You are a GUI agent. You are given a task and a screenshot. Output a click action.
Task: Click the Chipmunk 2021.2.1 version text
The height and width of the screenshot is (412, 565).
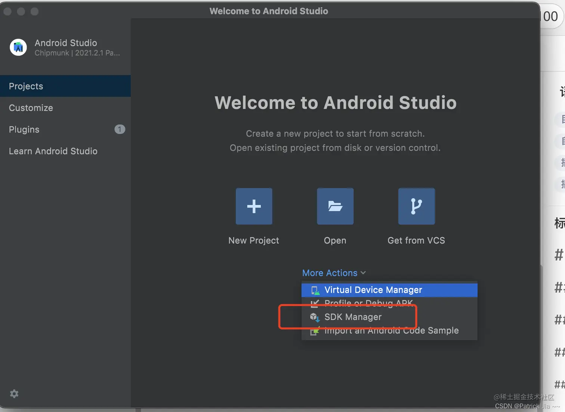(x=77, y=53)
